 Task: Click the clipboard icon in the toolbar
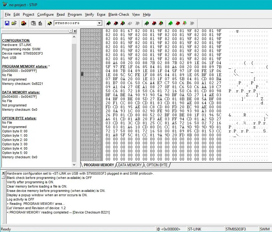click(x=33, y=23)
